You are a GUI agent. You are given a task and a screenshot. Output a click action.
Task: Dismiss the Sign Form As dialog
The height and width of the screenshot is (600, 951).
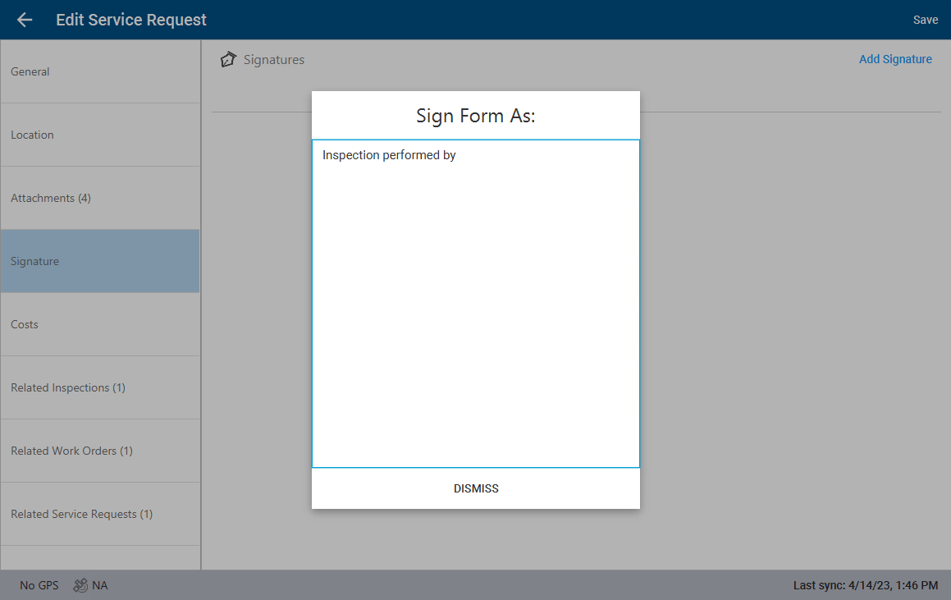pyautogui.click(x=476, y=488)
